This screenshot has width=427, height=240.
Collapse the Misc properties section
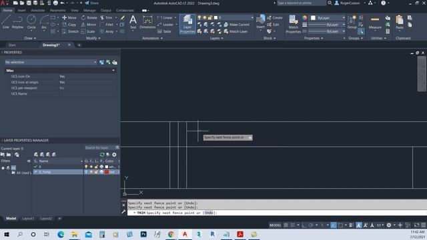(x=113, y=71)
